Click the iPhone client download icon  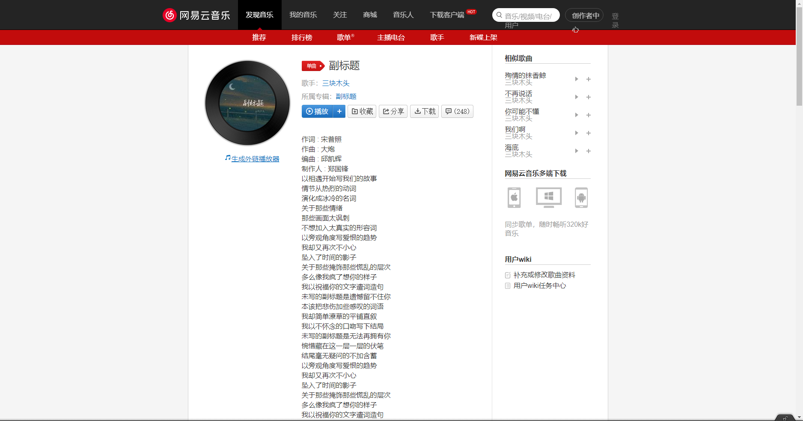click(513, 197)
